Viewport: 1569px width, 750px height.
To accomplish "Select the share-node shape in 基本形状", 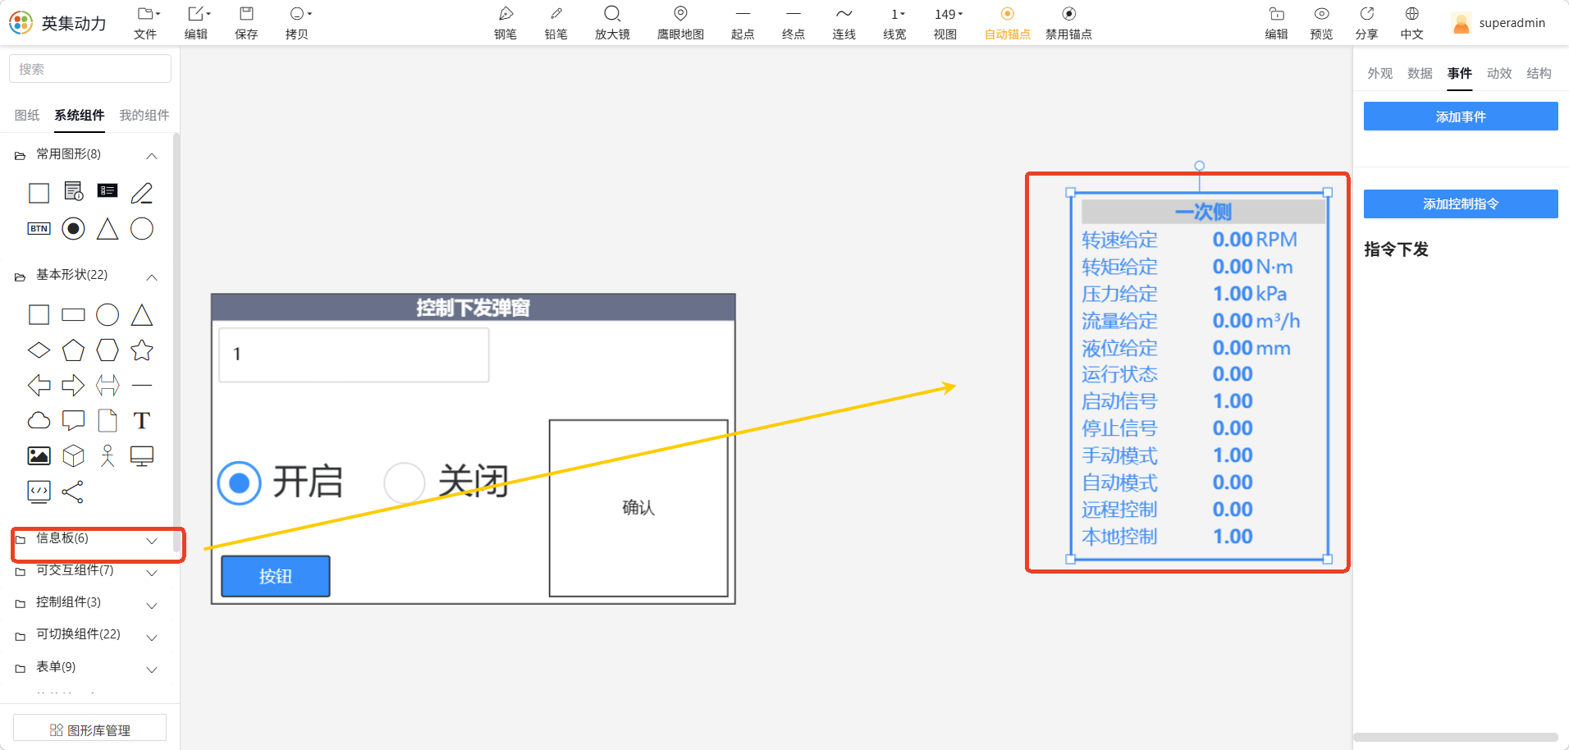I will (73, 492).
